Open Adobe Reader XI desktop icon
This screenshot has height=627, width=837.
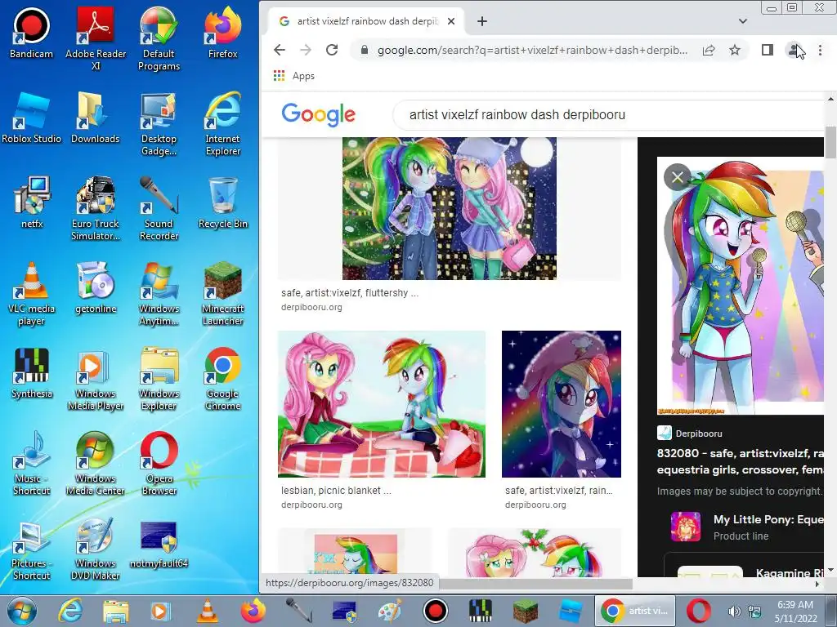(96, 38)
